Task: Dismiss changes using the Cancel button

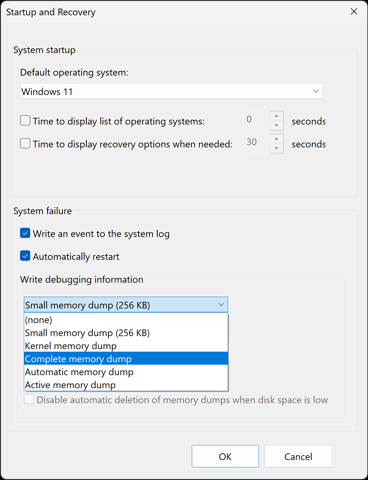Action: click(x=298, y=456)
